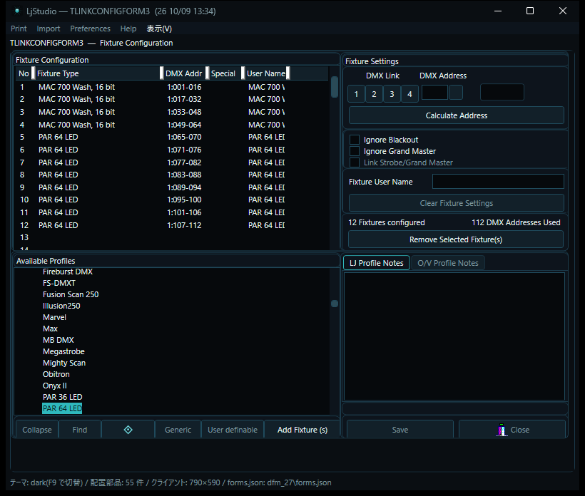Click Remove Selected Fixture(s)
This screenshot has height=496, width=585.
[x=456, y=239]
